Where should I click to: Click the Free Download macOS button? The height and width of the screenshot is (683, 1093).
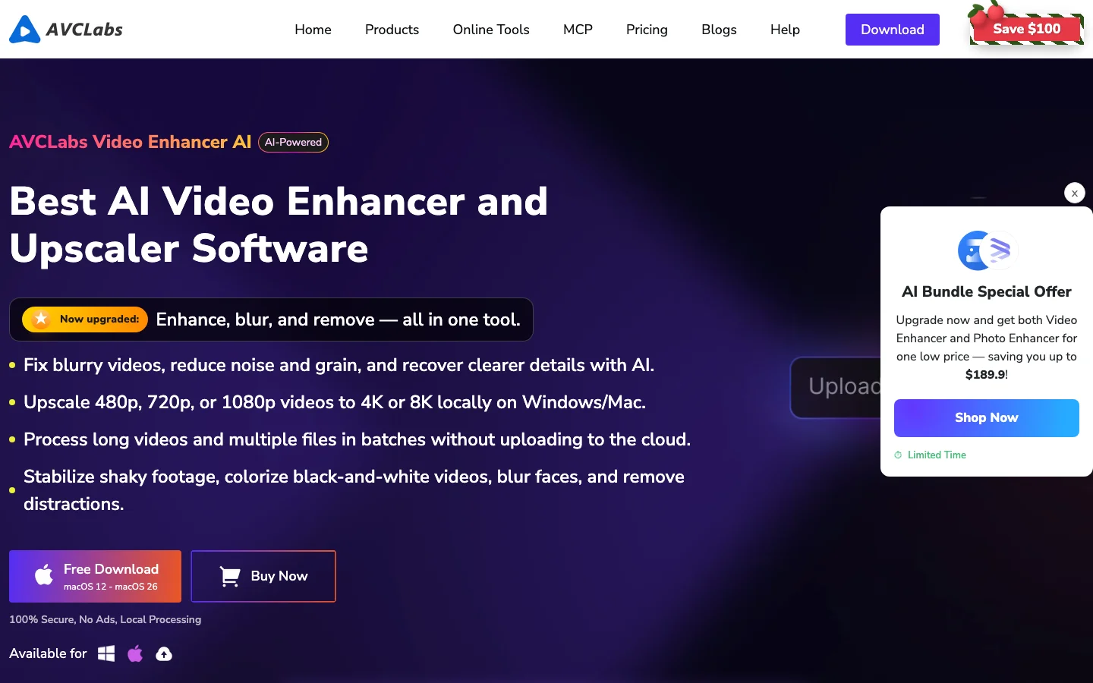point(95,576)
